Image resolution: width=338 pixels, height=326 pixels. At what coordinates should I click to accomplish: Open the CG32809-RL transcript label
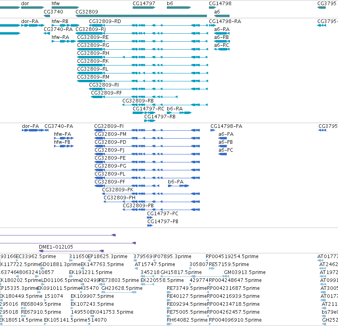pyautogui.click(x=93, y=69)
